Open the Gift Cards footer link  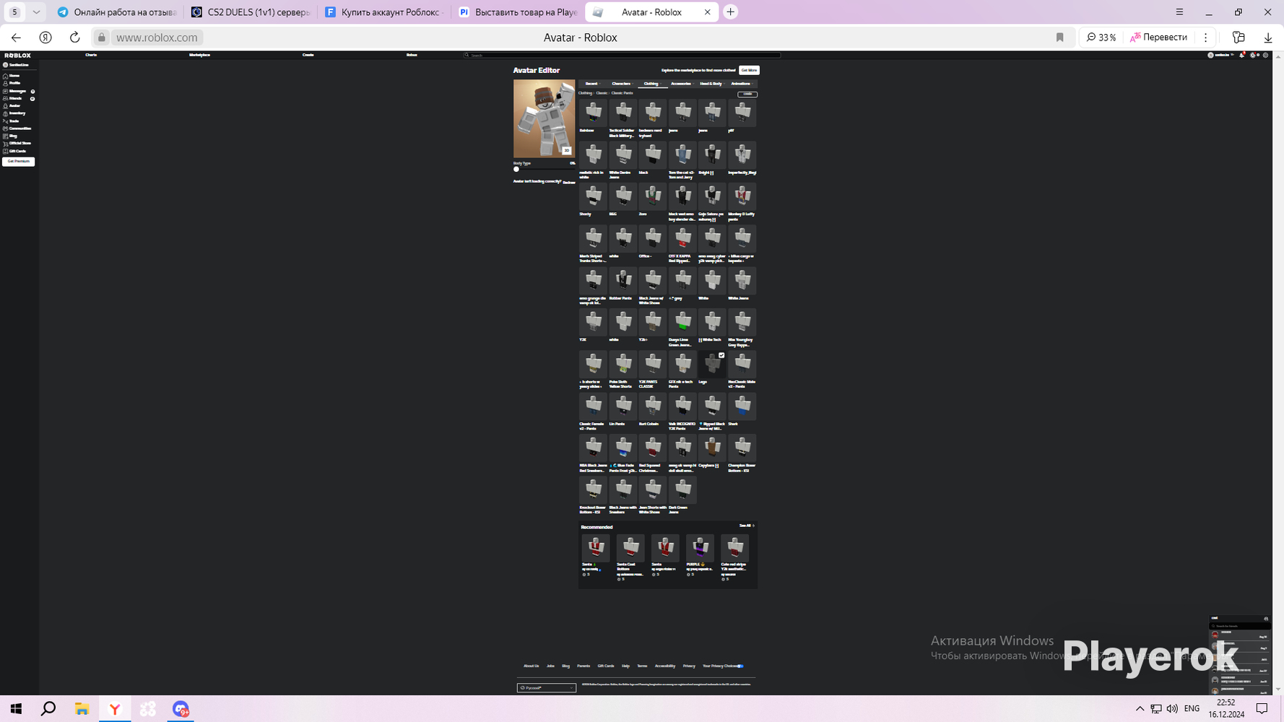(x=606, y=666)
